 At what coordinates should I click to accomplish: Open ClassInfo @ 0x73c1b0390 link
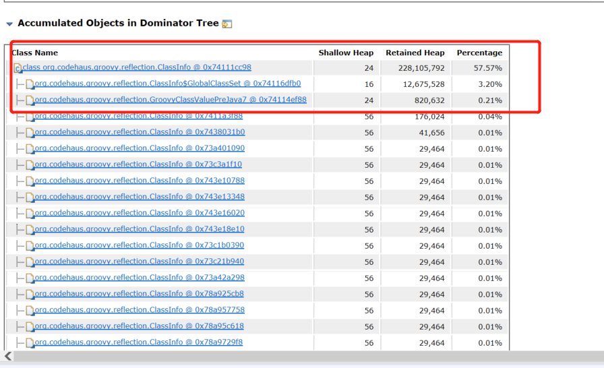point(139,245)
